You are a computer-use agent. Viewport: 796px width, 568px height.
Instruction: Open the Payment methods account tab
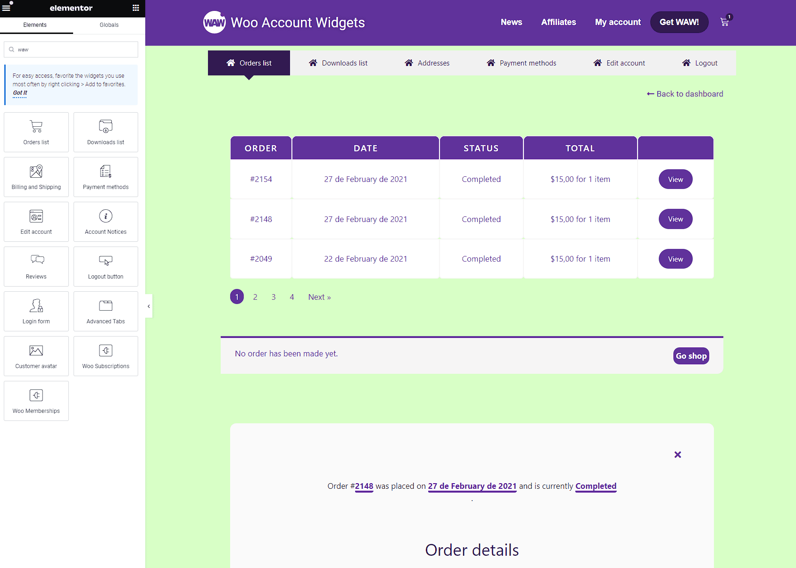(522, 63)
